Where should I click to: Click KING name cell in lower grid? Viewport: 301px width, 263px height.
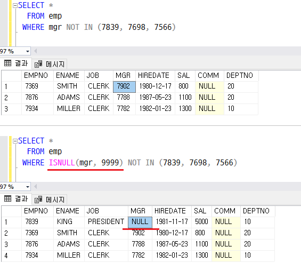69,222
